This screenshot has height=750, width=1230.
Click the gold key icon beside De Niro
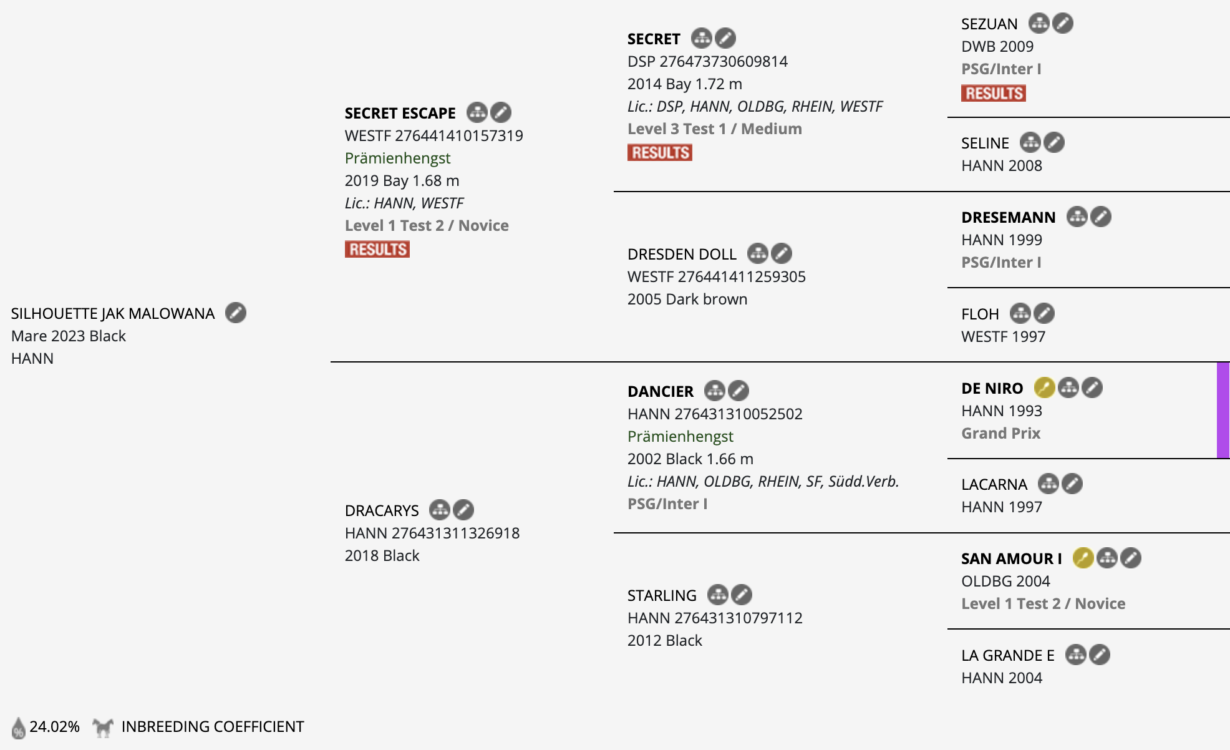tap(1045, 387)
